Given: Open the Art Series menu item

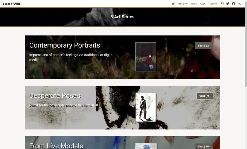Looking at the screenshot, I should coord(182,4).
